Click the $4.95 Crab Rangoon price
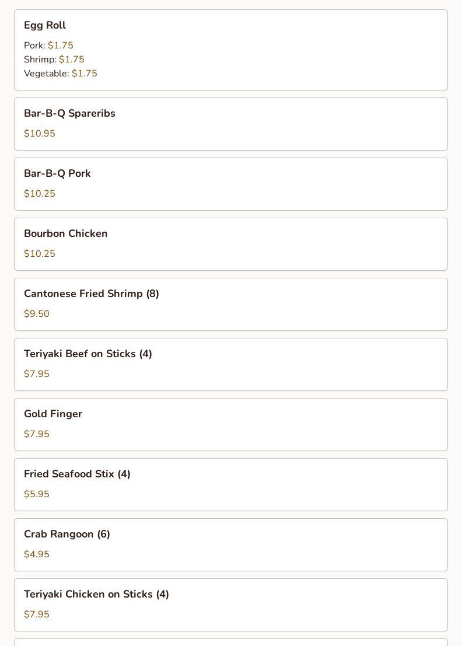Image resolution: width=462 pixels, height=646 pixels. (37, 554)
